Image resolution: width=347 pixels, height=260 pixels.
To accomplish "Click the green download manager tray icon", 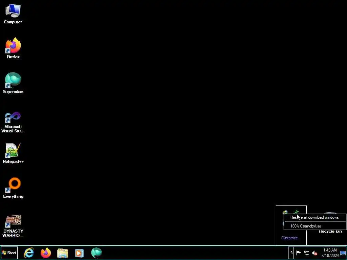I will tap(296, 212).
